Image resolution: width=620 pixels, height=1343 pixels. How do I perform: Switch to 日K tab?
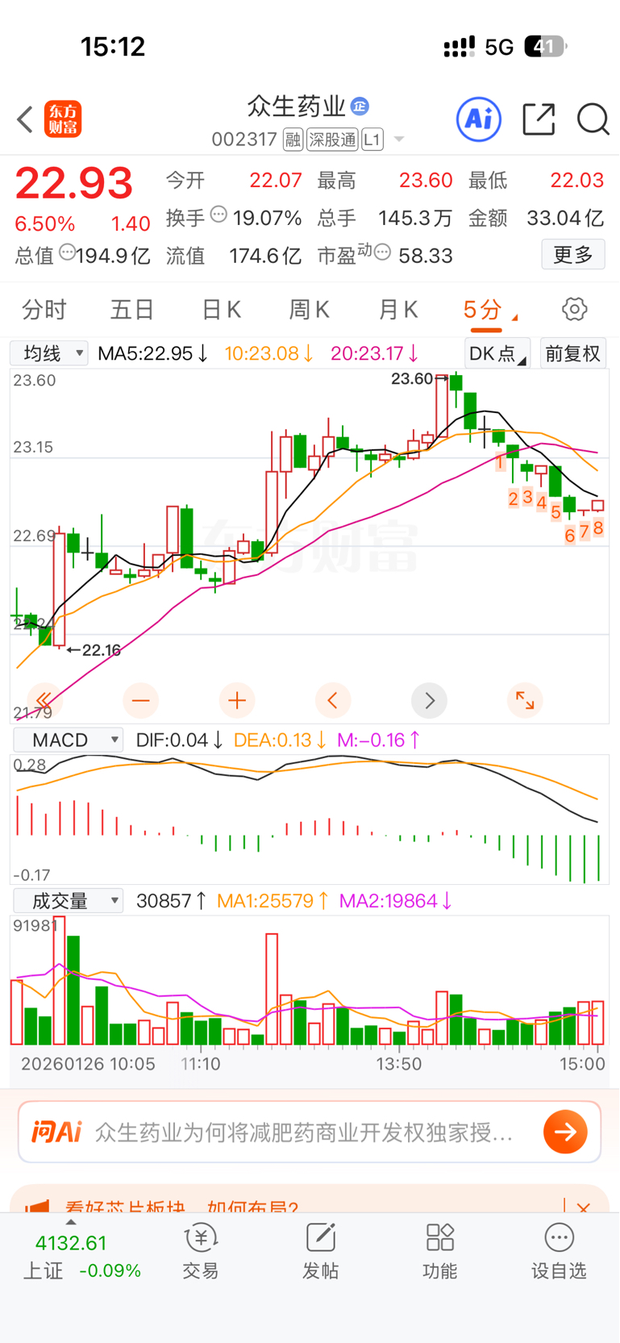coord(222,309)
